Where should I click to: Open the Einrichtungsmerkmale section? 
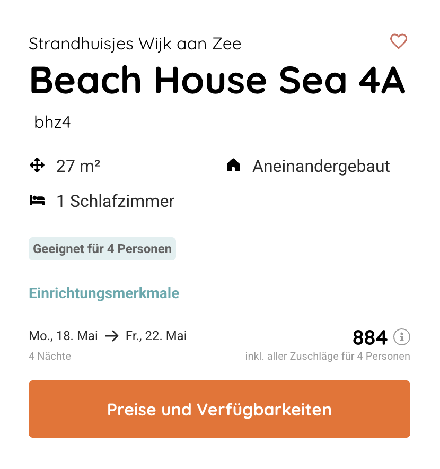(x=104, y=293)
